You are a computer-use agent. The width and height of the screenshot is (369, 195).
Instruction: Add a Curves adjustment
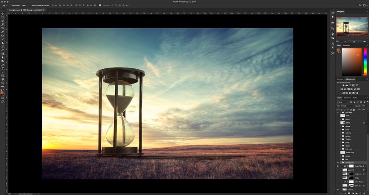350,85
